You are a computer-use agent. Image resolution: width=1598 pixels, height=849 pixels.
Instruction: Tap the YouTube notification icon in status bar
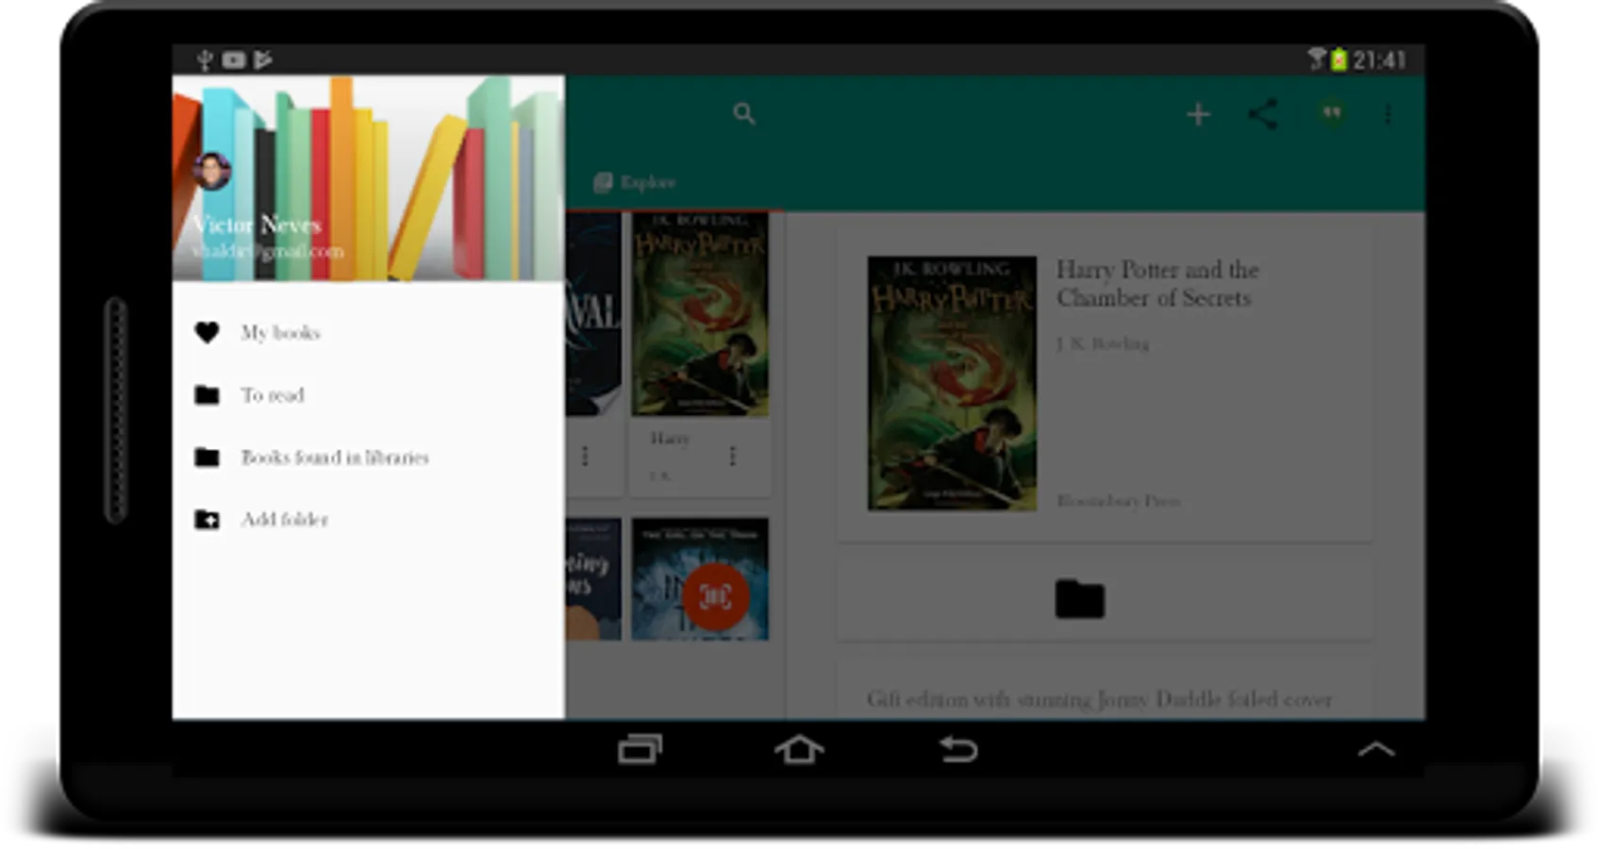point(233,60)
